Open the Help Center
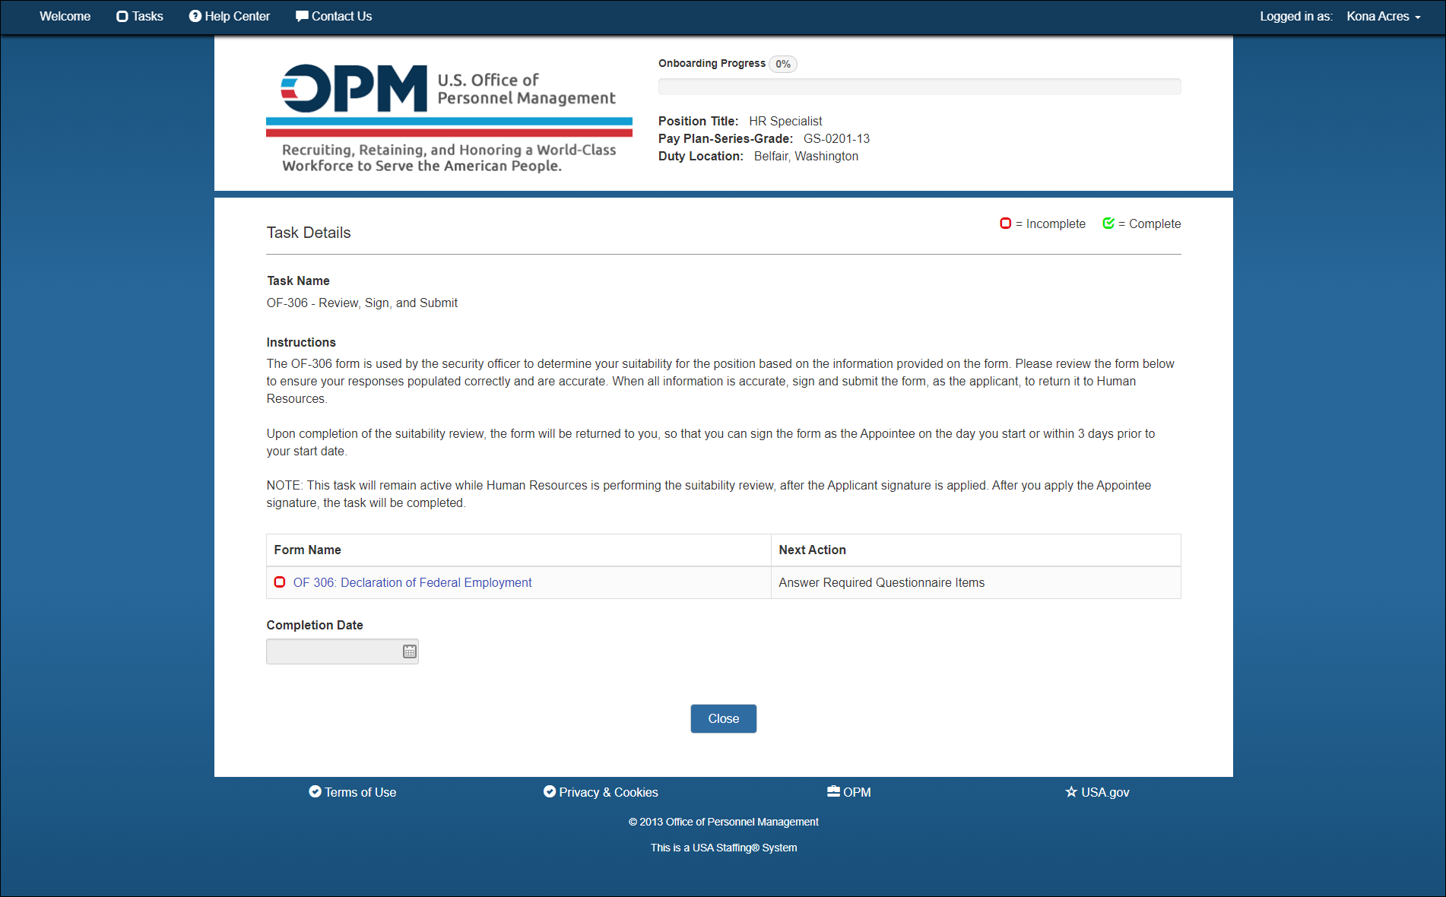Viewport: 1446px width, 897px height. click(x=230, y=16)
